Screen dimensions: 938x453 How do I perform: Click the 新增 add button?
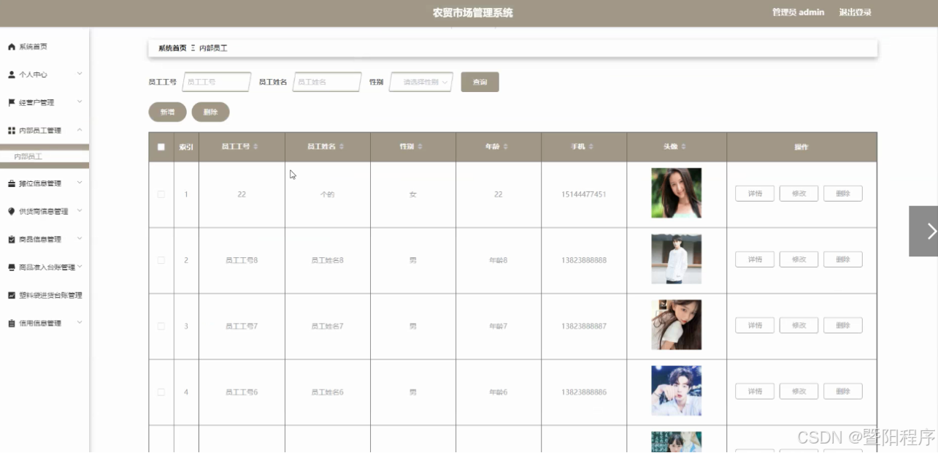[x=167, y=112]
